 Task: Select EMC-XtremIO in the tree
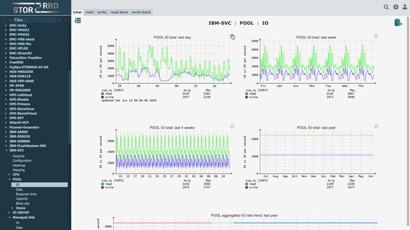click(20, 53)
